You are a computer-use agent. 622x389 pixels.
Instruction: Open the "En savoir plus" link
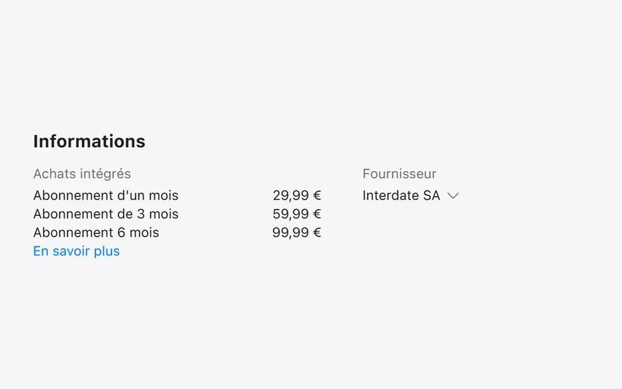click(76, 252)
